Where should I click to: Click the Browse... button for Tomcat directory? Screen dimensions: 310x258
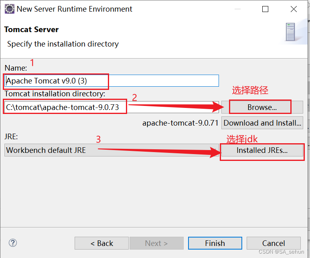click(262, 107)
